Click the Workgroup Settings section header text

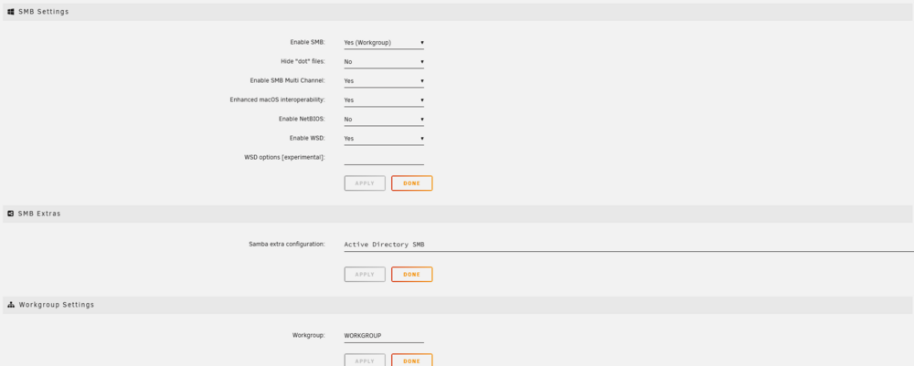57,304
